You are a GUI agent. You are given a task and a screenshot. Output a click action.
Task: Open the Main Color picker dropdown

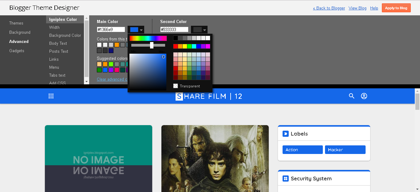tap(136, 30)
